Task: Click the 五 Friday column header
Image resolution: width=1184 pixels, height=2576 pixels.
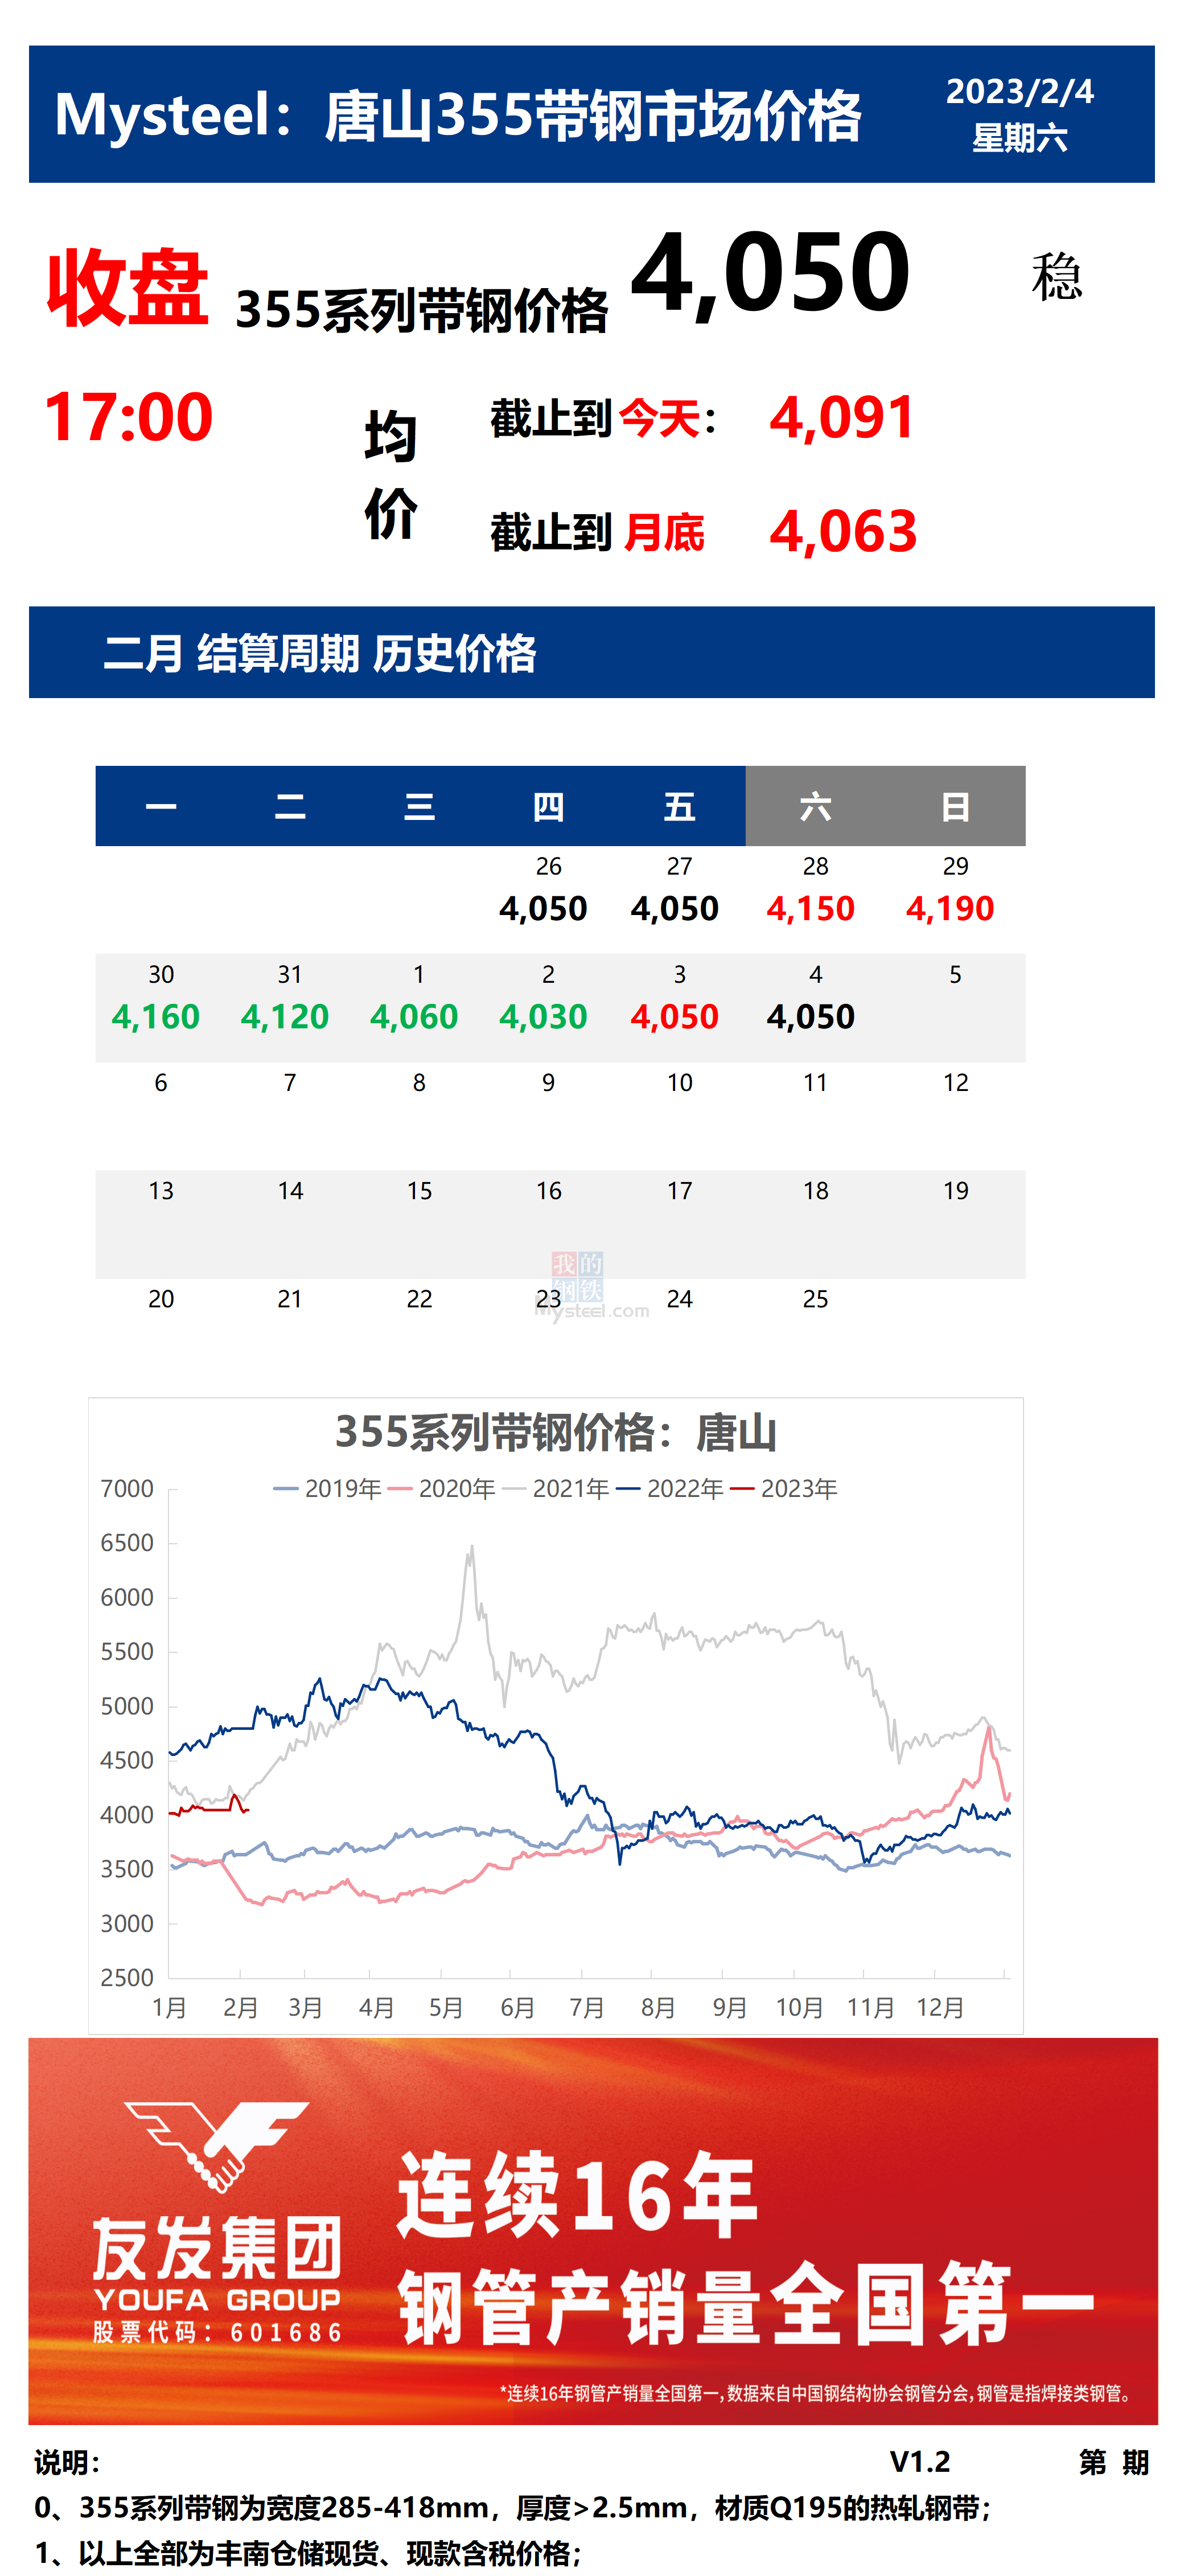Action: 680,807
